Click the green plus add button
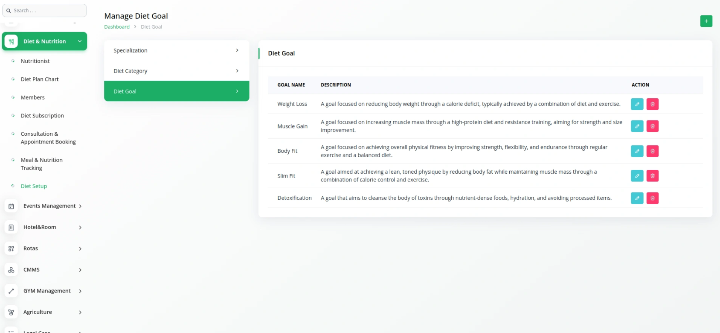 coord(706,21)
